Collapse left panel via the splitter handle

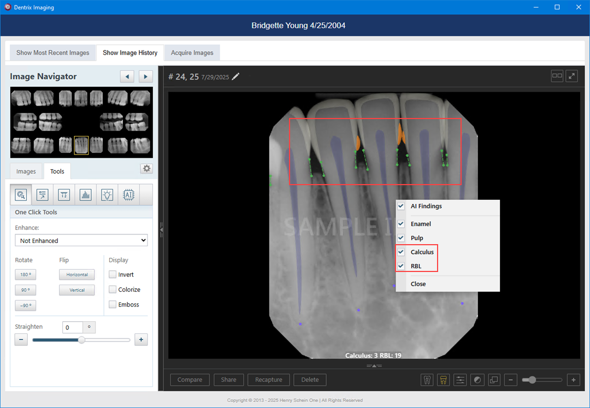tap(161, 229)
